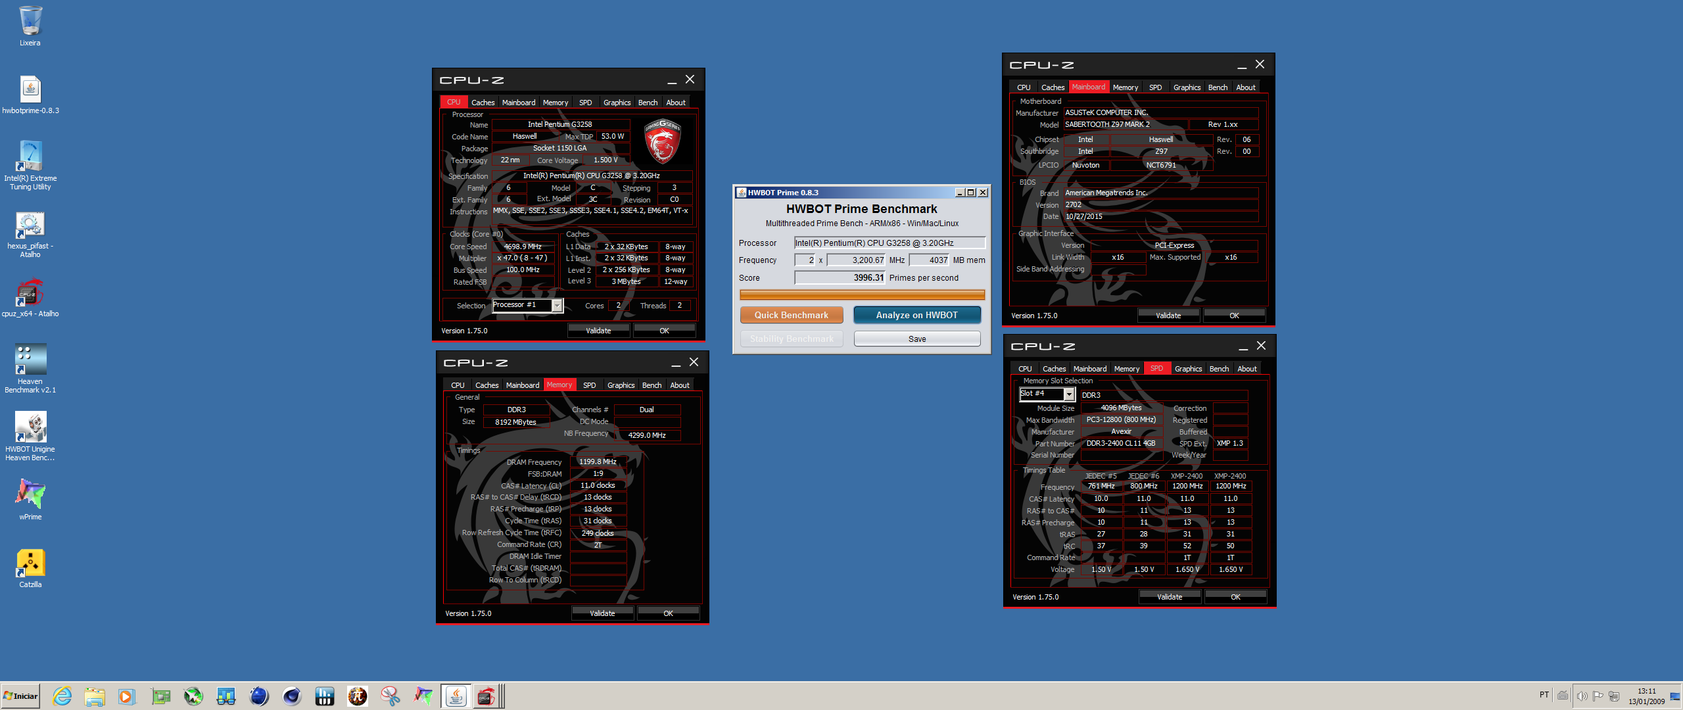The height and width of the screenshot is (710, 1683).
Task: Launch Windows Media Player from taskbar
Action: point(126,696)
